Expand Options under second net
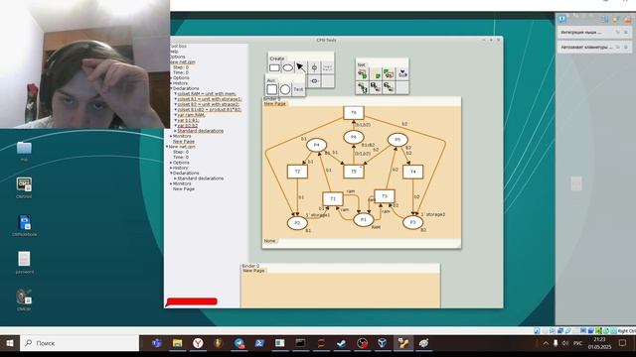 click(171, 163)
